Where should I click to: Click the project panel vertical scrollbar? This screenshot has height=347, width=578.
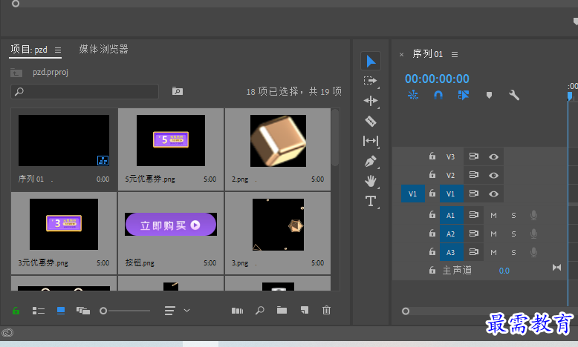(x=335, y=138)
